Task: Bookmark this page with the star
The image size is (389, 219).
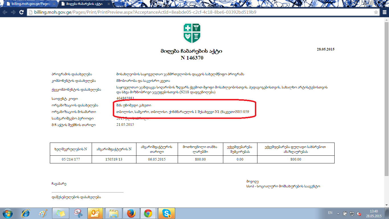Action: 376,12
